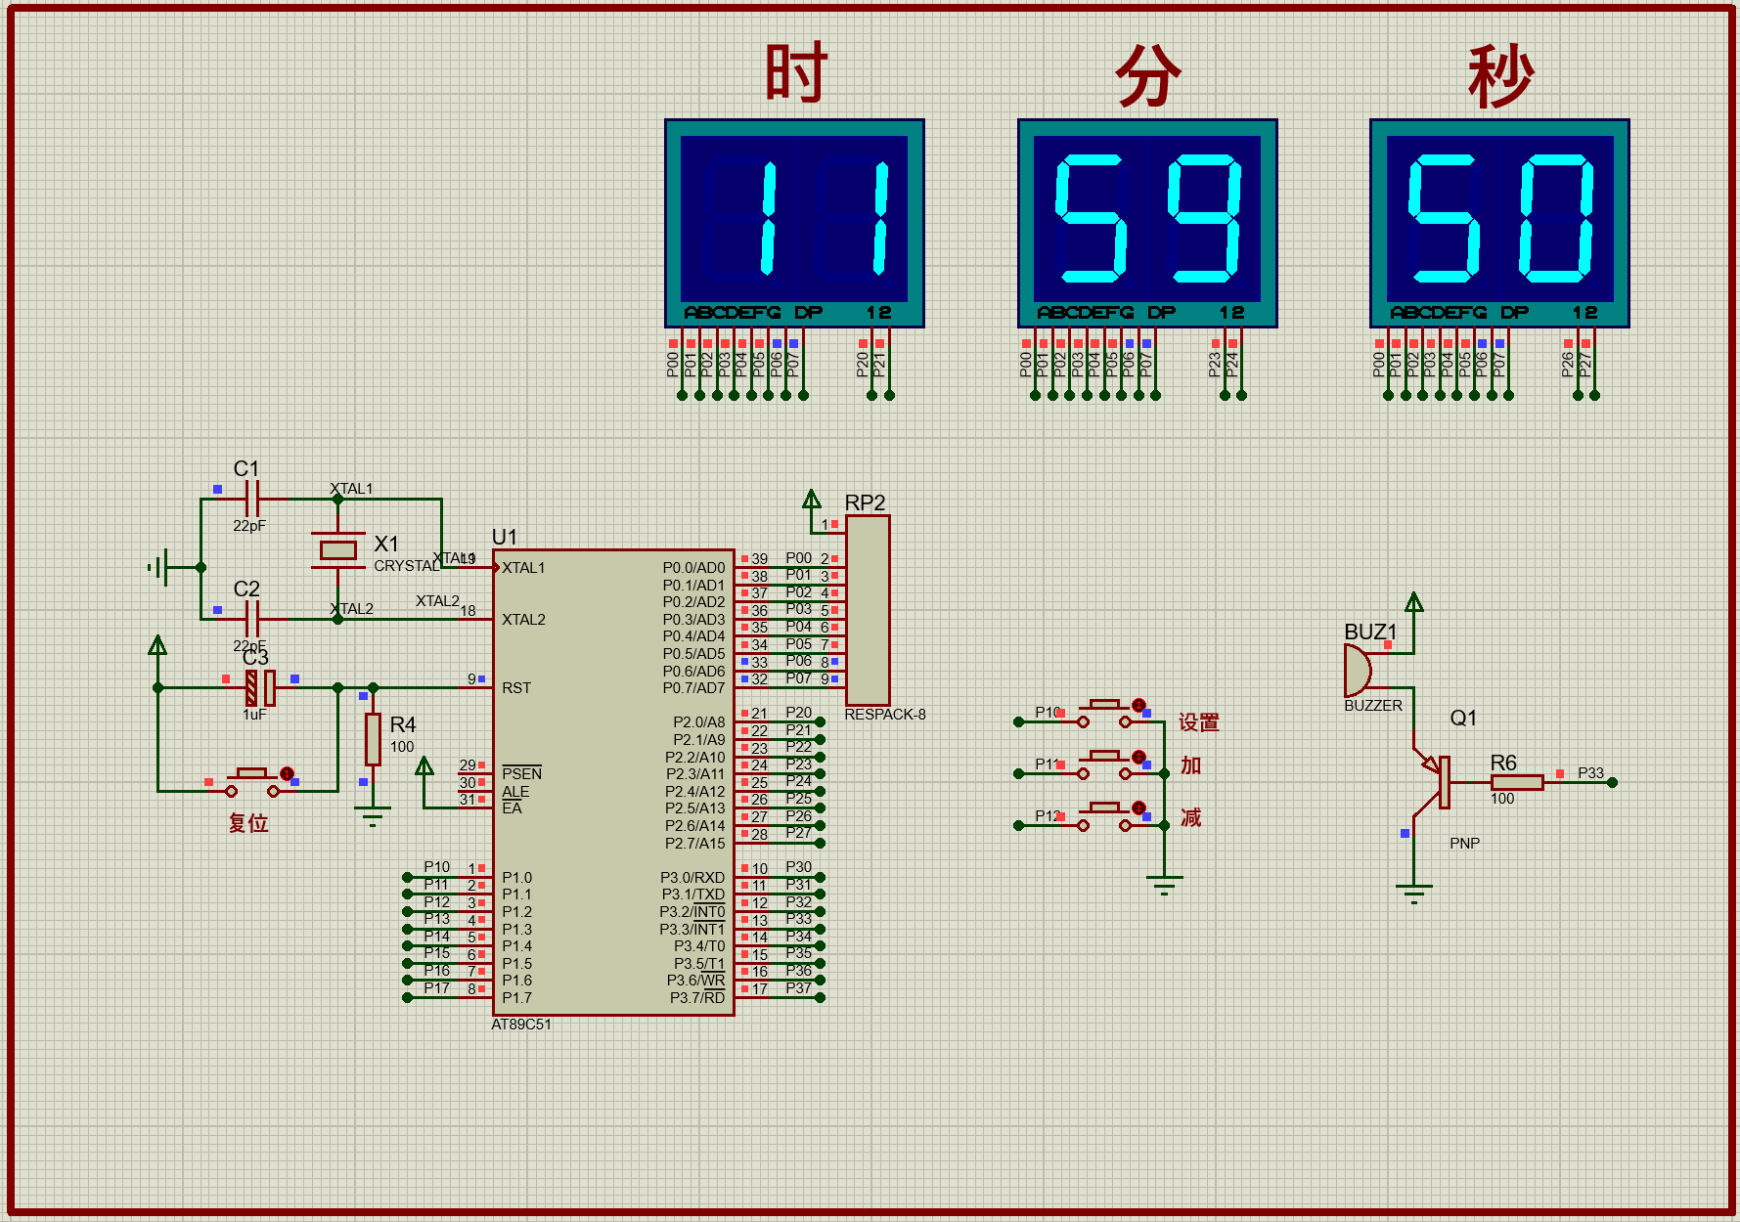Click the 100 value beside R4
Screen dimensions: 1740x1222
click(x=402, y=747)
